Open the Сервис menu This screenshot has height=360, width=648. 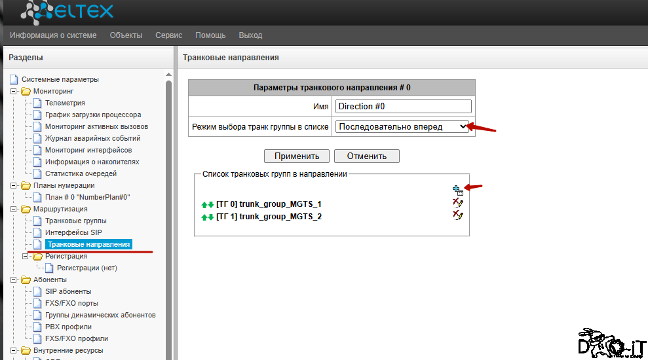pyautogui.click(x=168, y=35)
